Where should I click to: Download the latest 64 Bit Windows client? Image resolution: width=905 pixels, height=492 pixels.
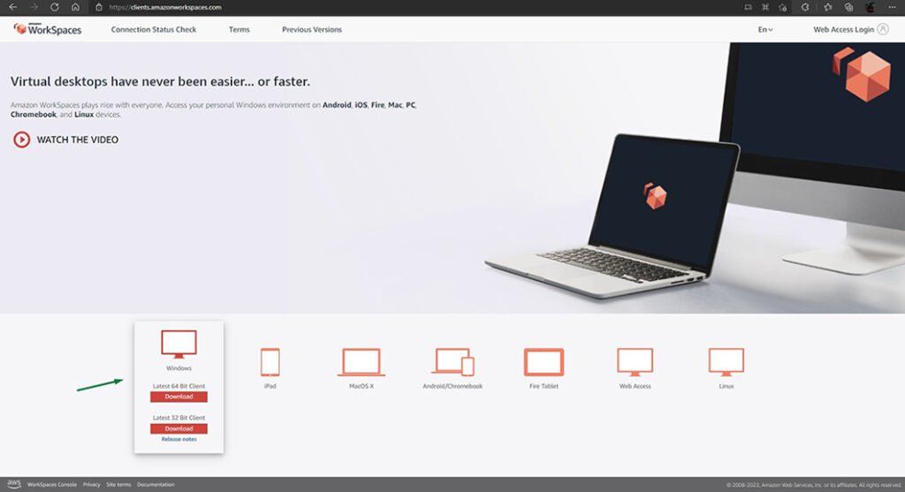[x=179, y=397]
